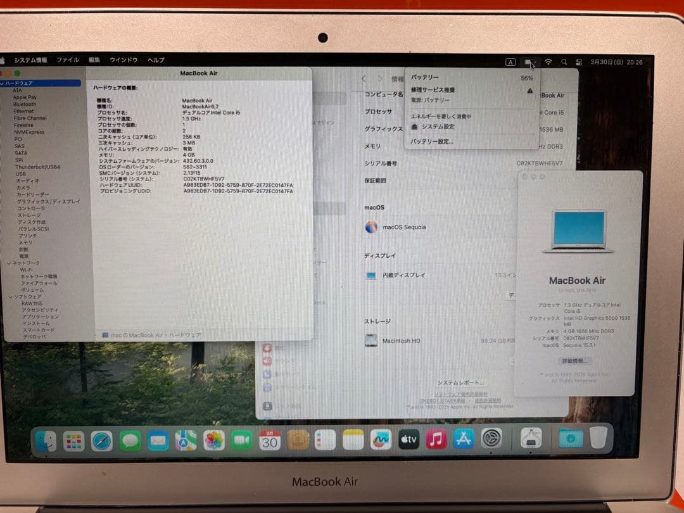684x513 pixels.
Task: Select Thunderbolt/USB4 in the hardware sidebar
Action: [x=37, y=167]
